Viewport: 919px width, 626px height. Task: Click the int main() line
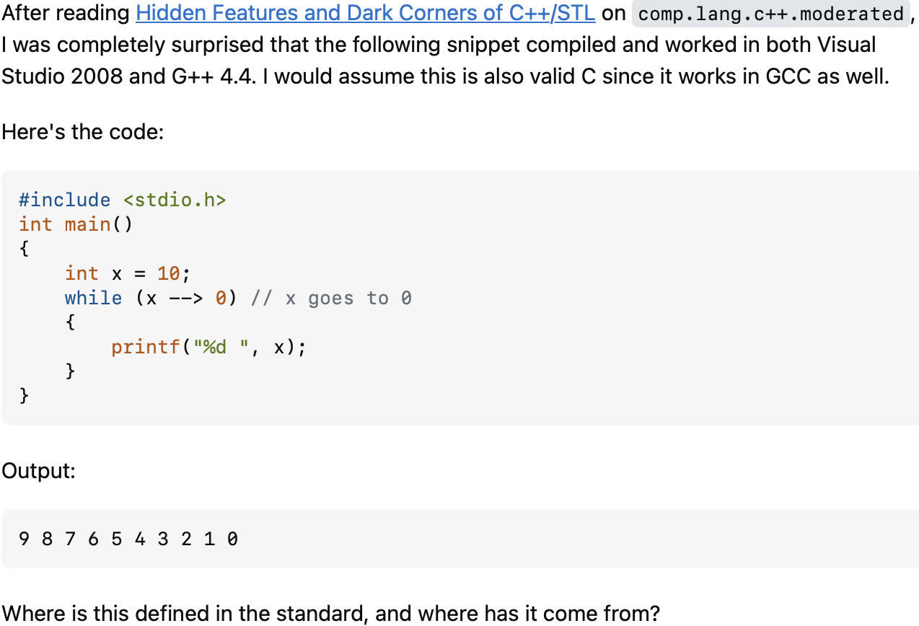click(x=76, y=224)
